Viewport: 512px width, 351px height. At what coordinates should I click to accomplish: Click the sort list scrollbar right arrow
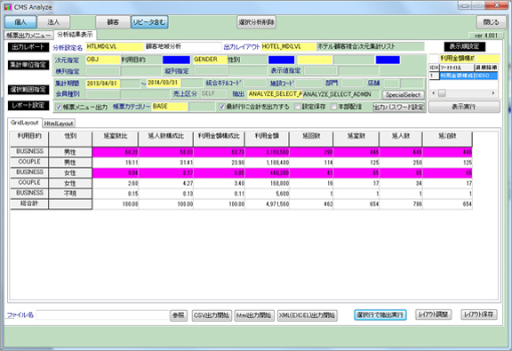click(493, 93)
